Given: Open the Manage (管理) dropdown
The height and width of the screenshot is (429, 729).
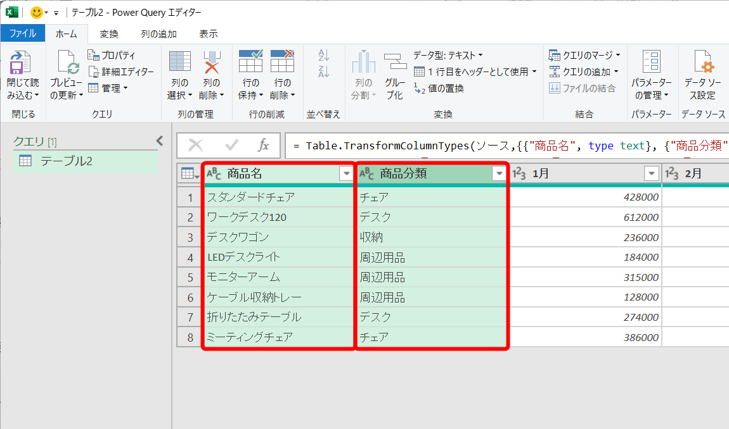Looking at the screenshot, I should coord(108,88).
